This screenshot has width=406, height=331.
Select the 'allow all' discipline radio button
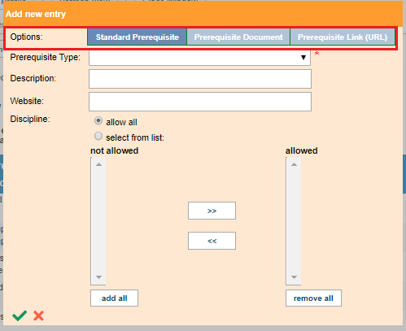click(98, 120)
